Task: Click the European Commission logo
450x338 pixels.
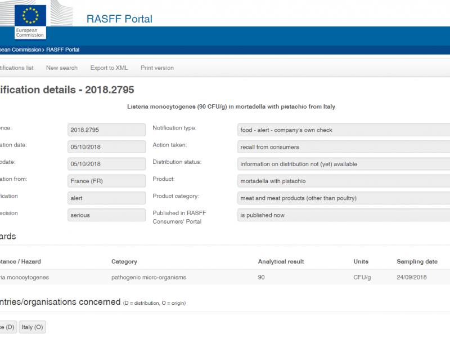Action: click(x=30, y=20)
